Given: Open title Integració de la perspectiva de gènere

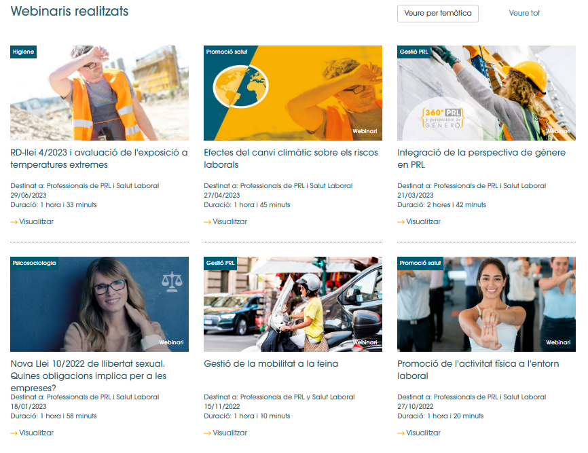Looking at the screenshot, I should click(481, 159).
